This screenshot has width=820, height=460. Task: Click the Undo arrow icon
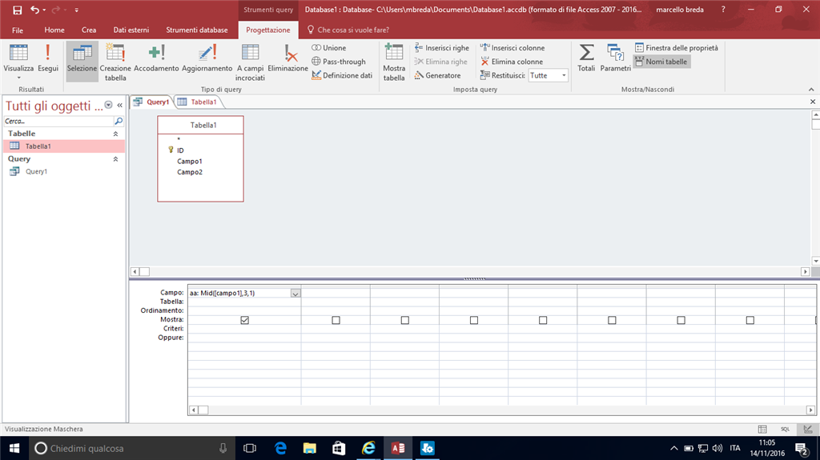pyautogui.click(x=34, y=10)
